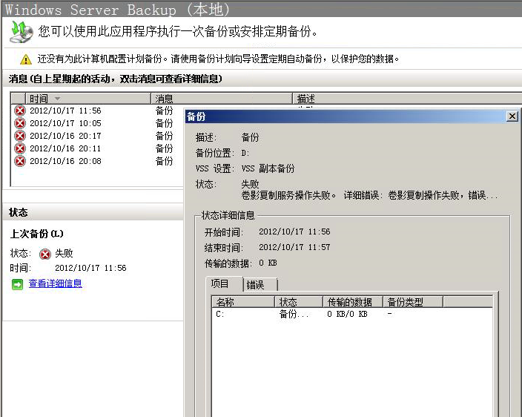Click the Windows Server Backup application icon
522x417 pixels.
pos(22,32)
